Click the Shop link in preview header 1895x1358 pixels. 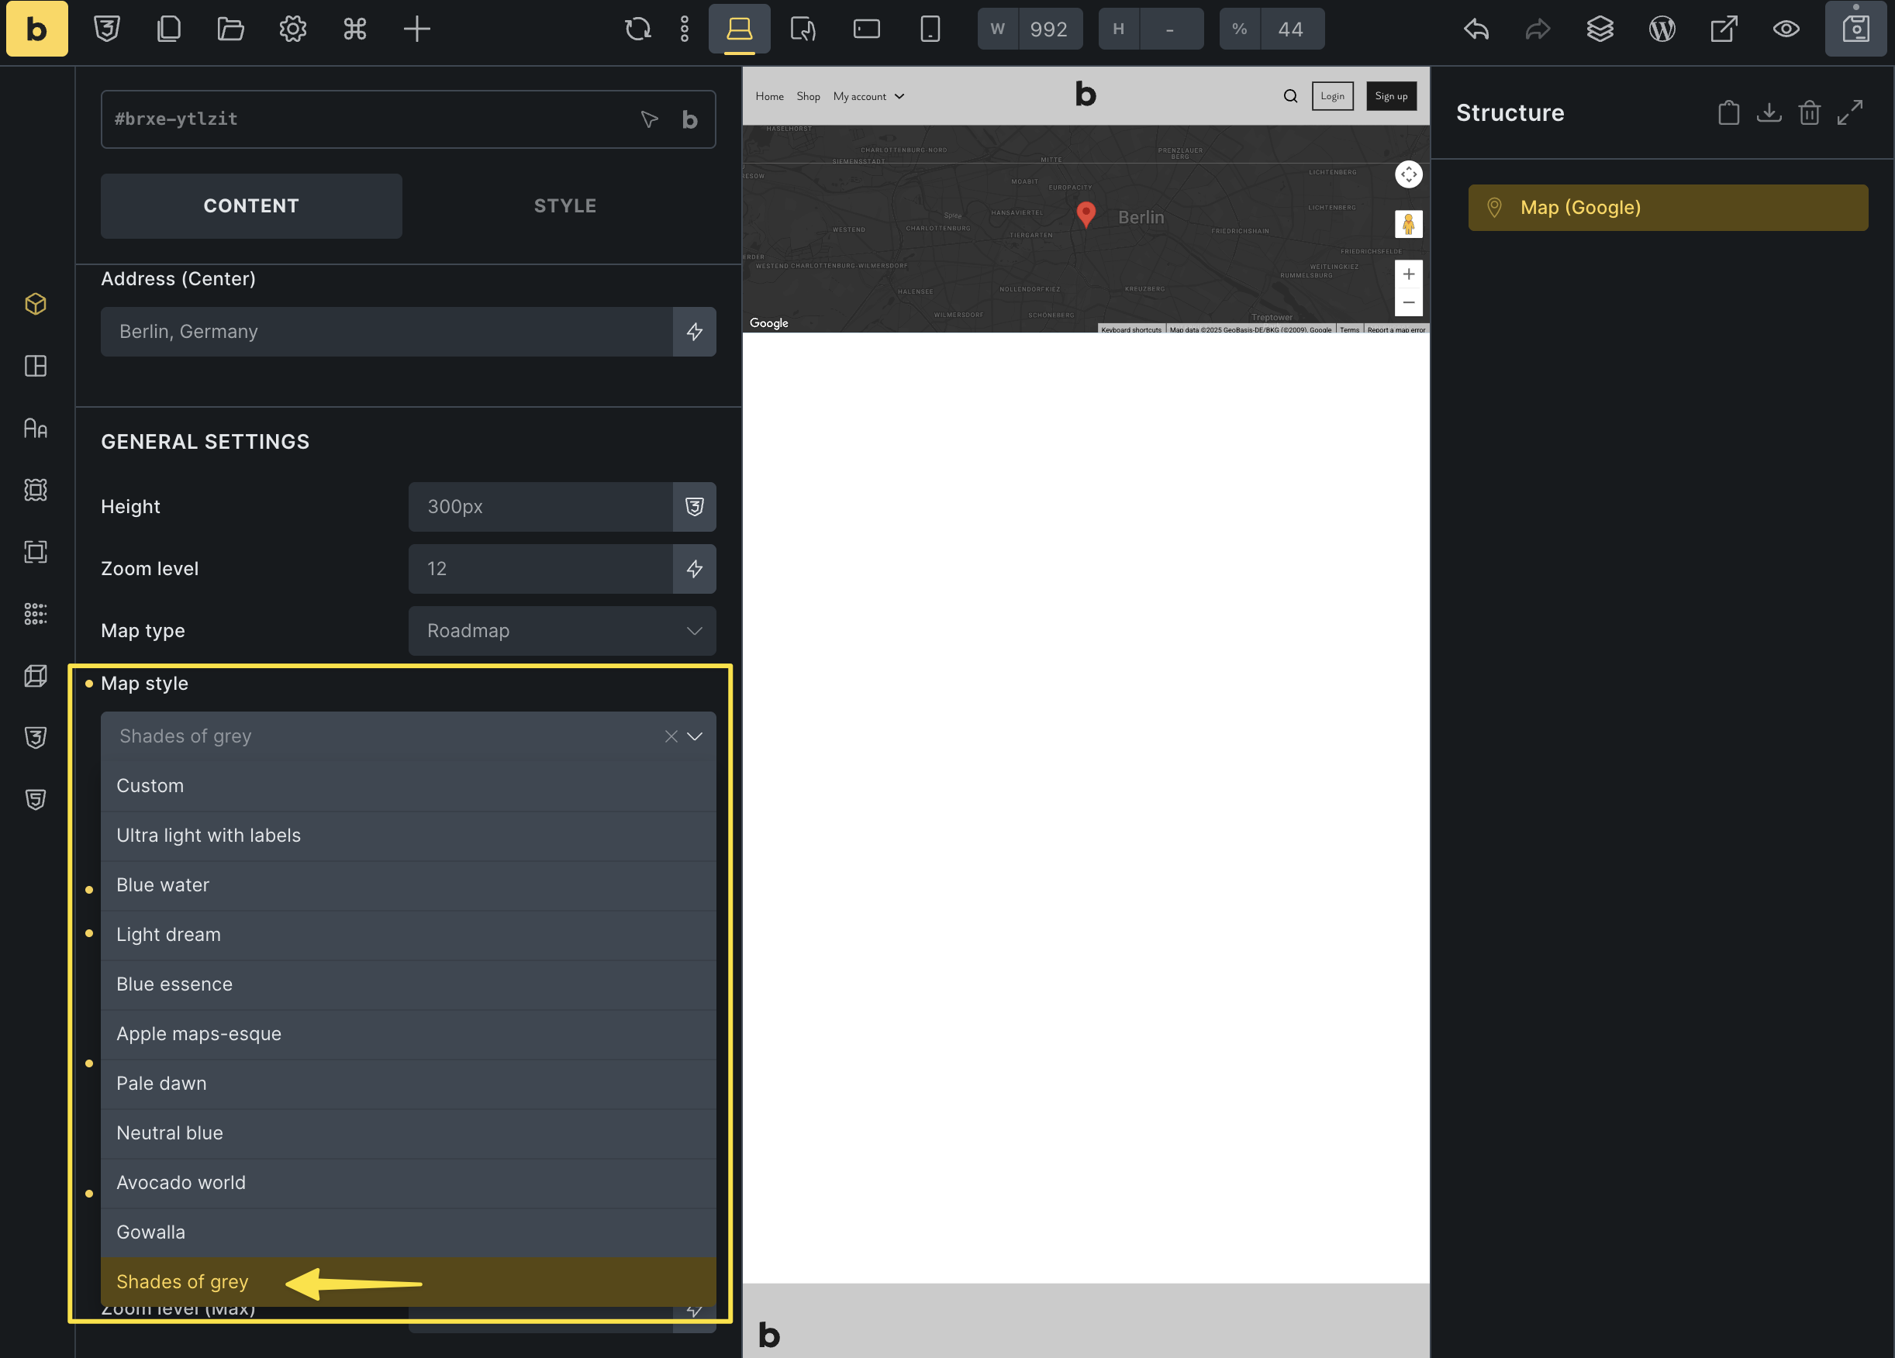(x=808, y=96)
